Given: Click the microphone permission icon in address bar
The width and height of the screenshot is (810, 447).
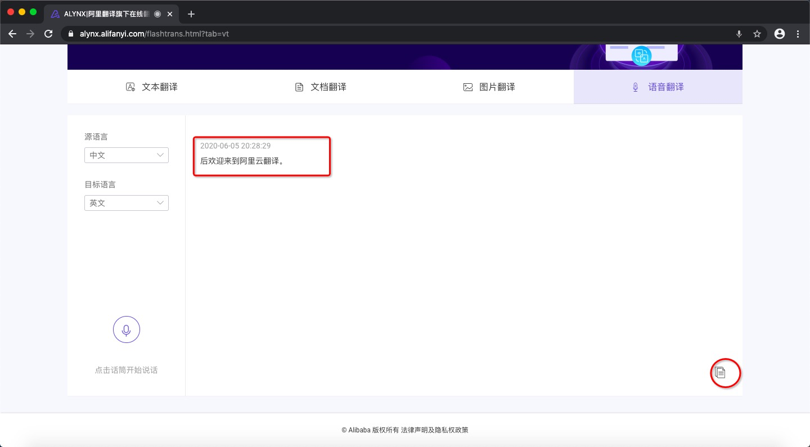Looking at the screenshot, I should [739, 34].
